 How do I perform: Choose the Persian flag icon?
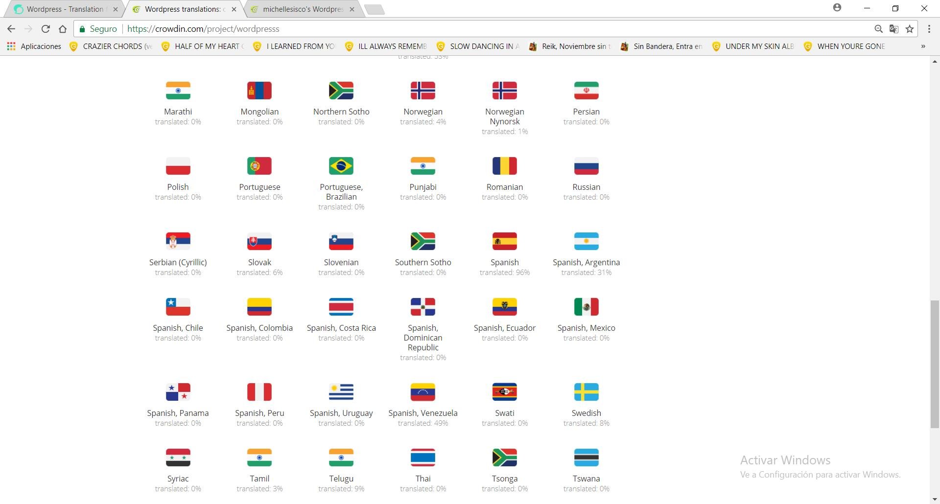click(587, 91)
